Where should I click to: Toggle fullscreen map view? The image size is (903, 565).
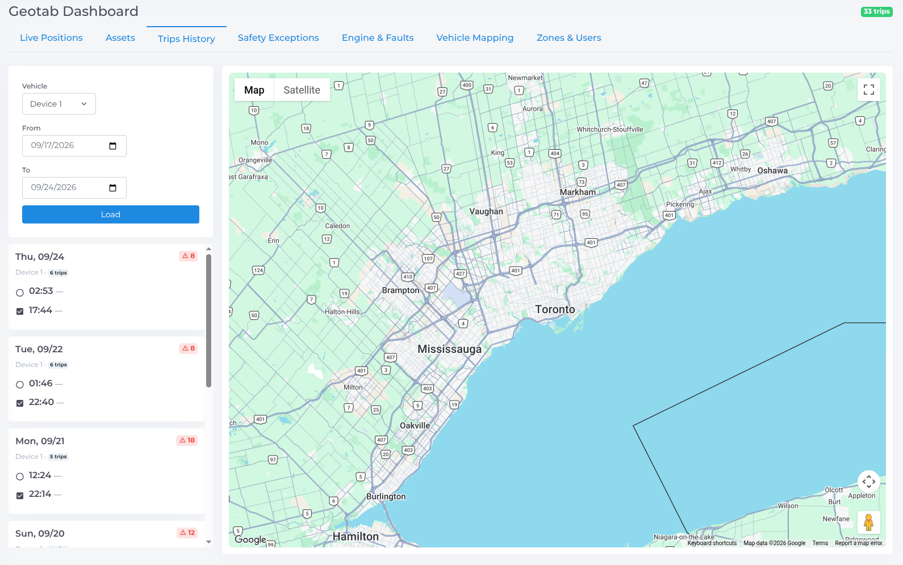(869, 90)
